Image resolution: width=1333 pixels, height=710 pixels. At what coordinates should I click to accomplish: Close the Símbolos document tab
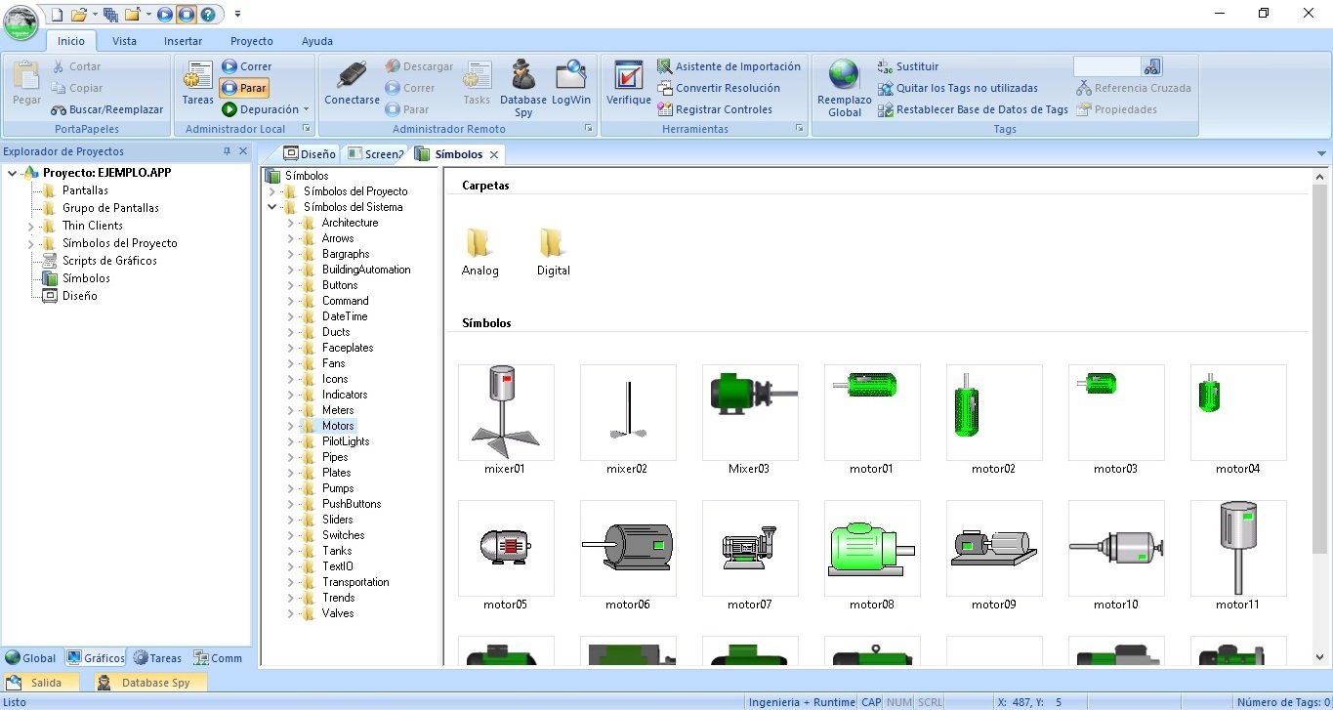(x=494, y=154)
